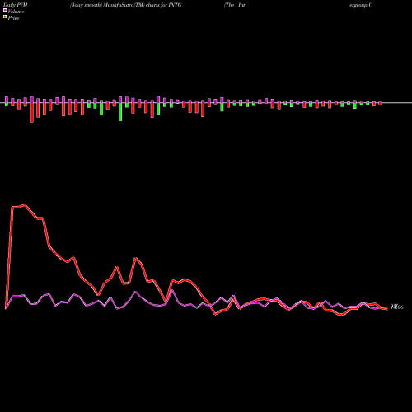Click the 'Daily PVM' title text
Screen dimensions: 412x412
[16, 5]
